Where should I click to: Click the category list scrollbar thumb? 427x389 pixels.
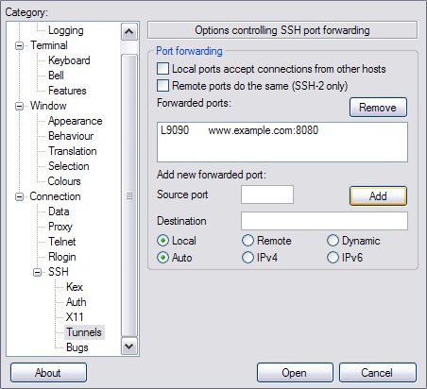point(129,195)
